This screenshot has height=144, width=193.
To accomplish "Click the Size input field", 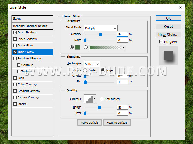I will tap(122, 82).
